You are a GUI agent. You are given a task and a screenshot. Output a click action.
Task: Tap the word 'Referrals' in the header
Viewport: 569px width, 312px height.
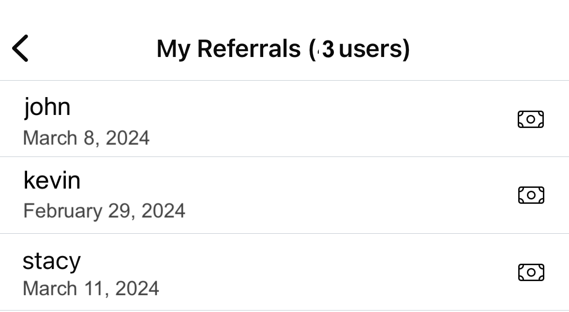coord(249,49)
